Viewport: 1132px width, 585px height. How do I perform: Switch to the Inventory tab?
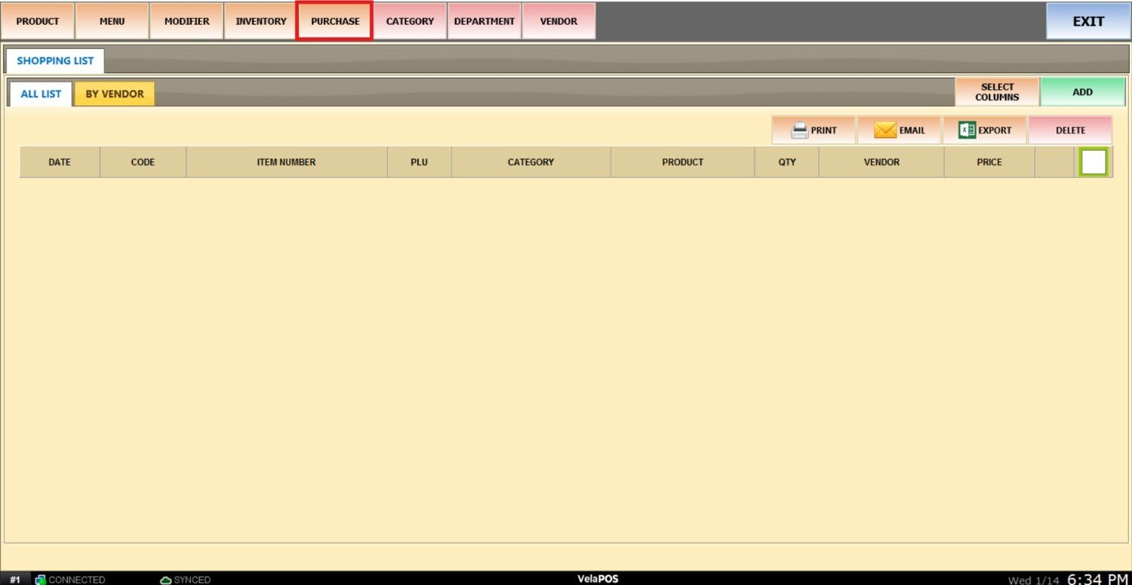point(261,21)
